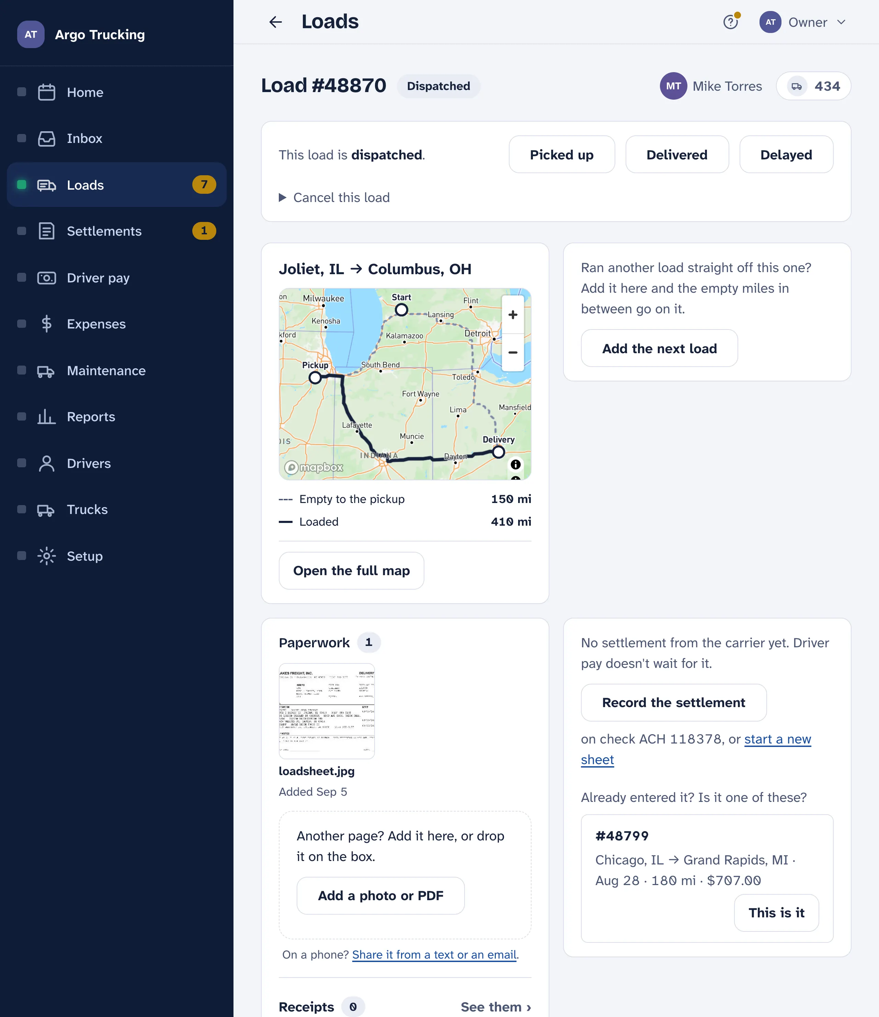This screenshot has width=879, height=1017.
Task: Click the Setup gear icon
Action: click(x=47, y=556)
